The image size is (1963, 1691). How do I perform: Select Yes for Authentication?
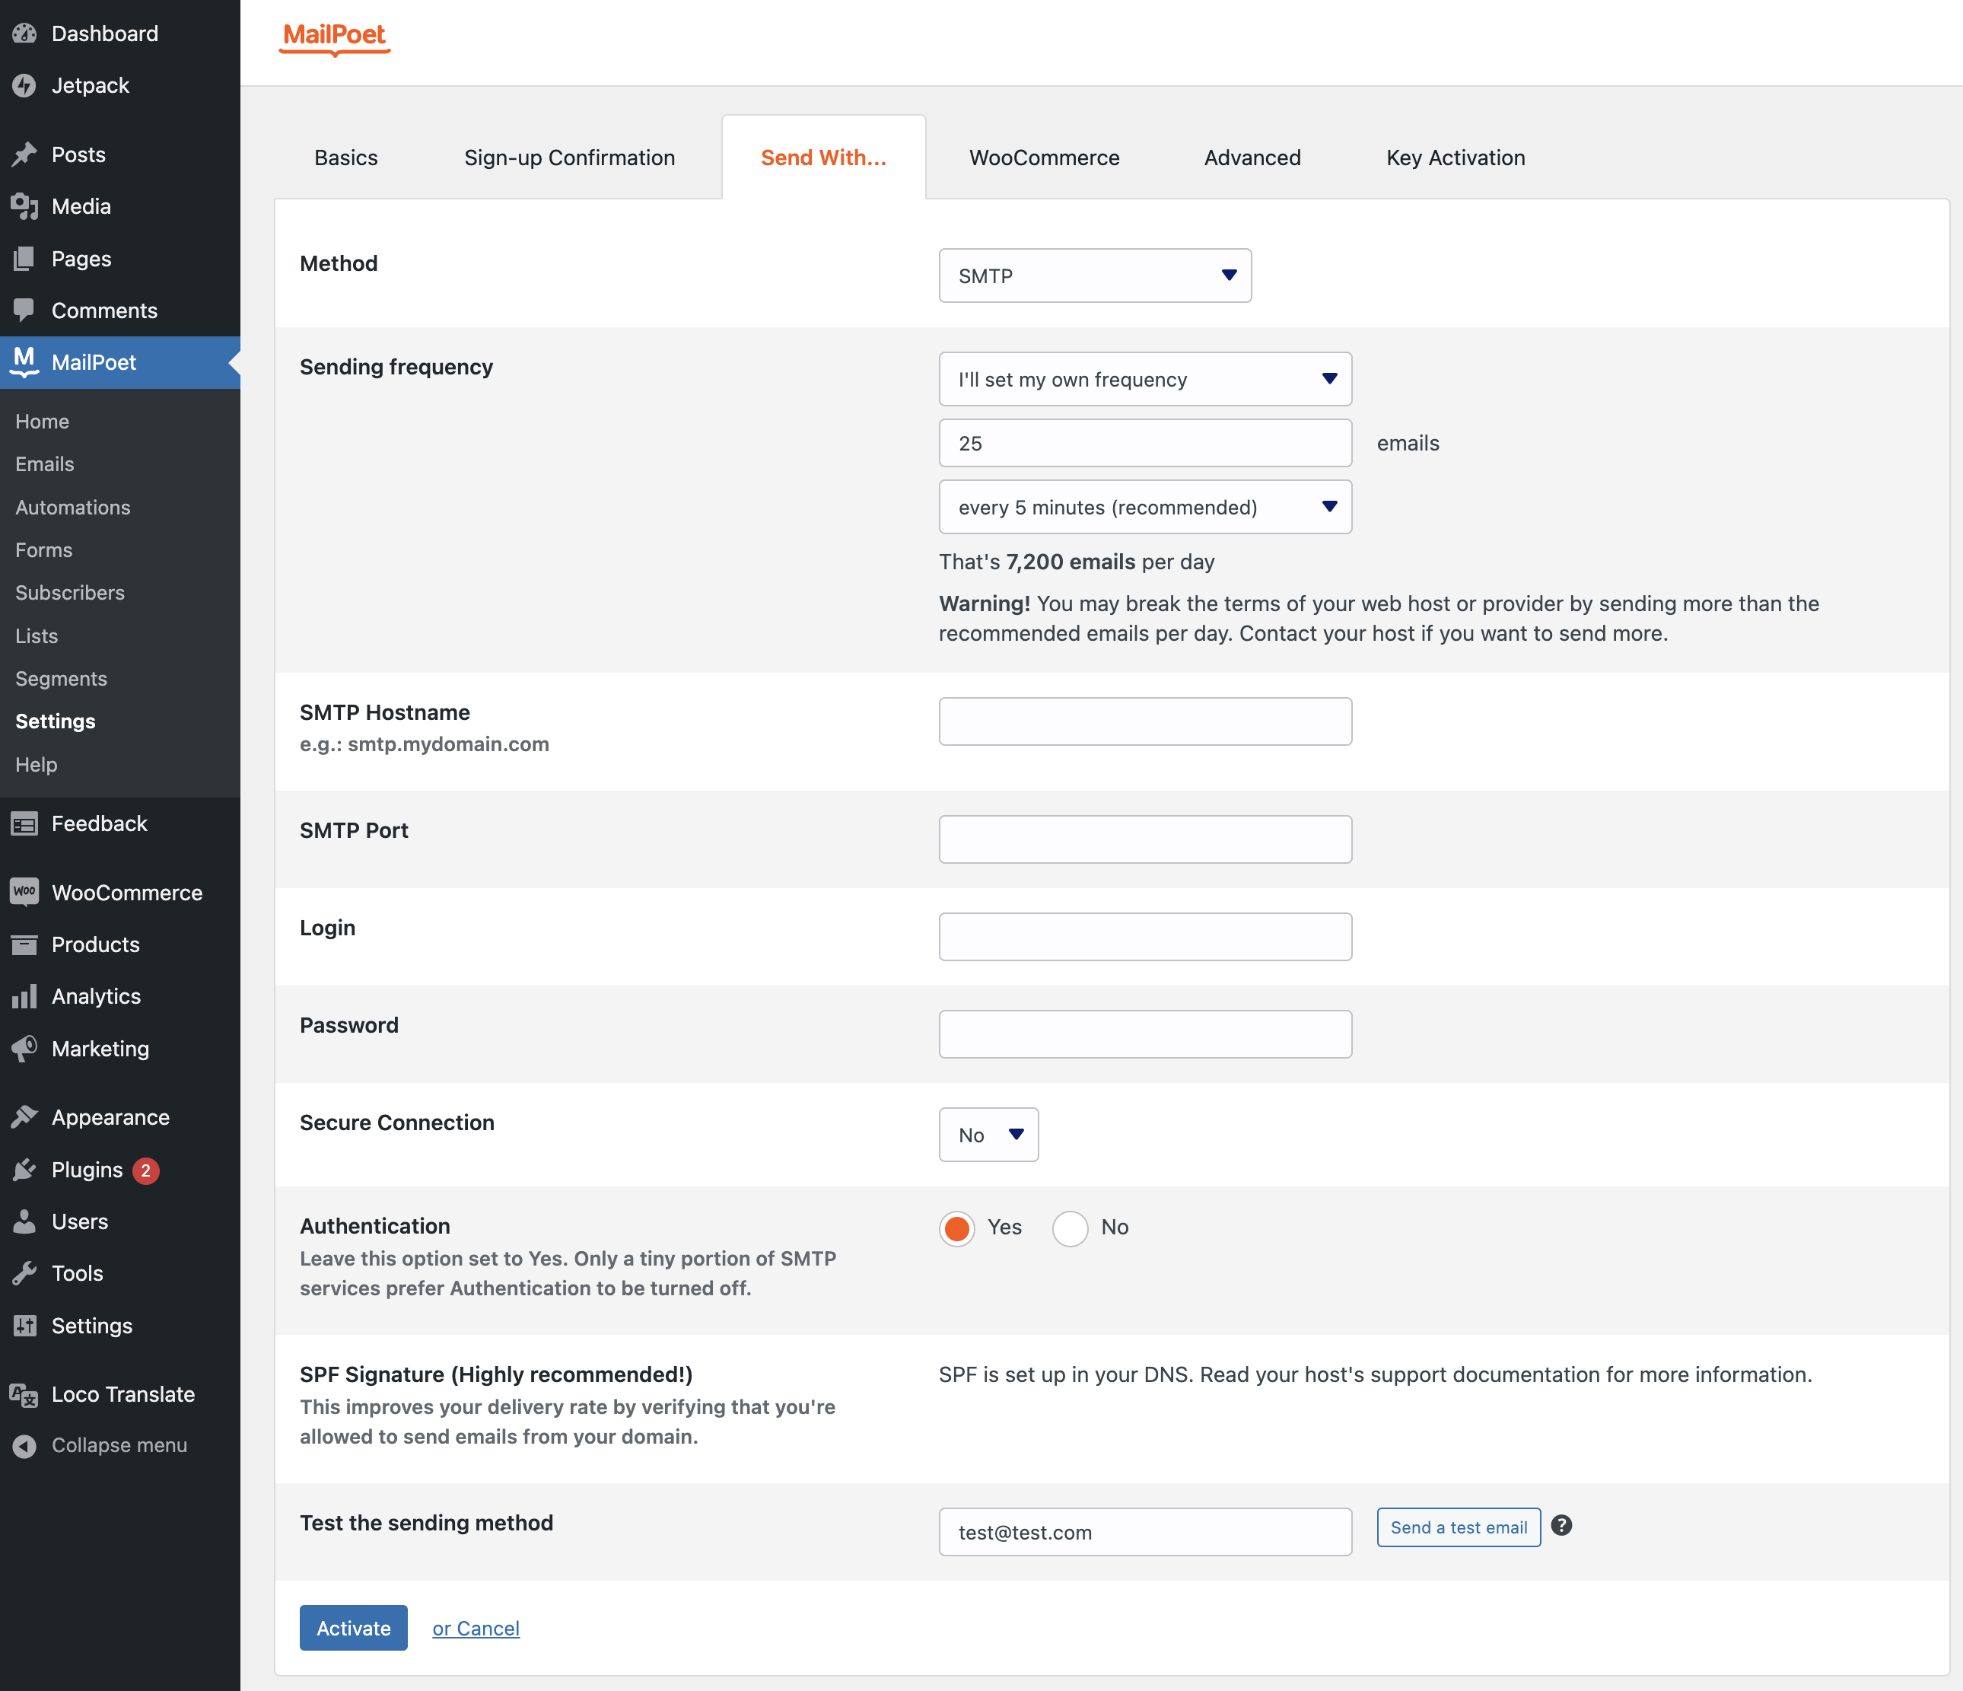click(x=957, y=1228)
